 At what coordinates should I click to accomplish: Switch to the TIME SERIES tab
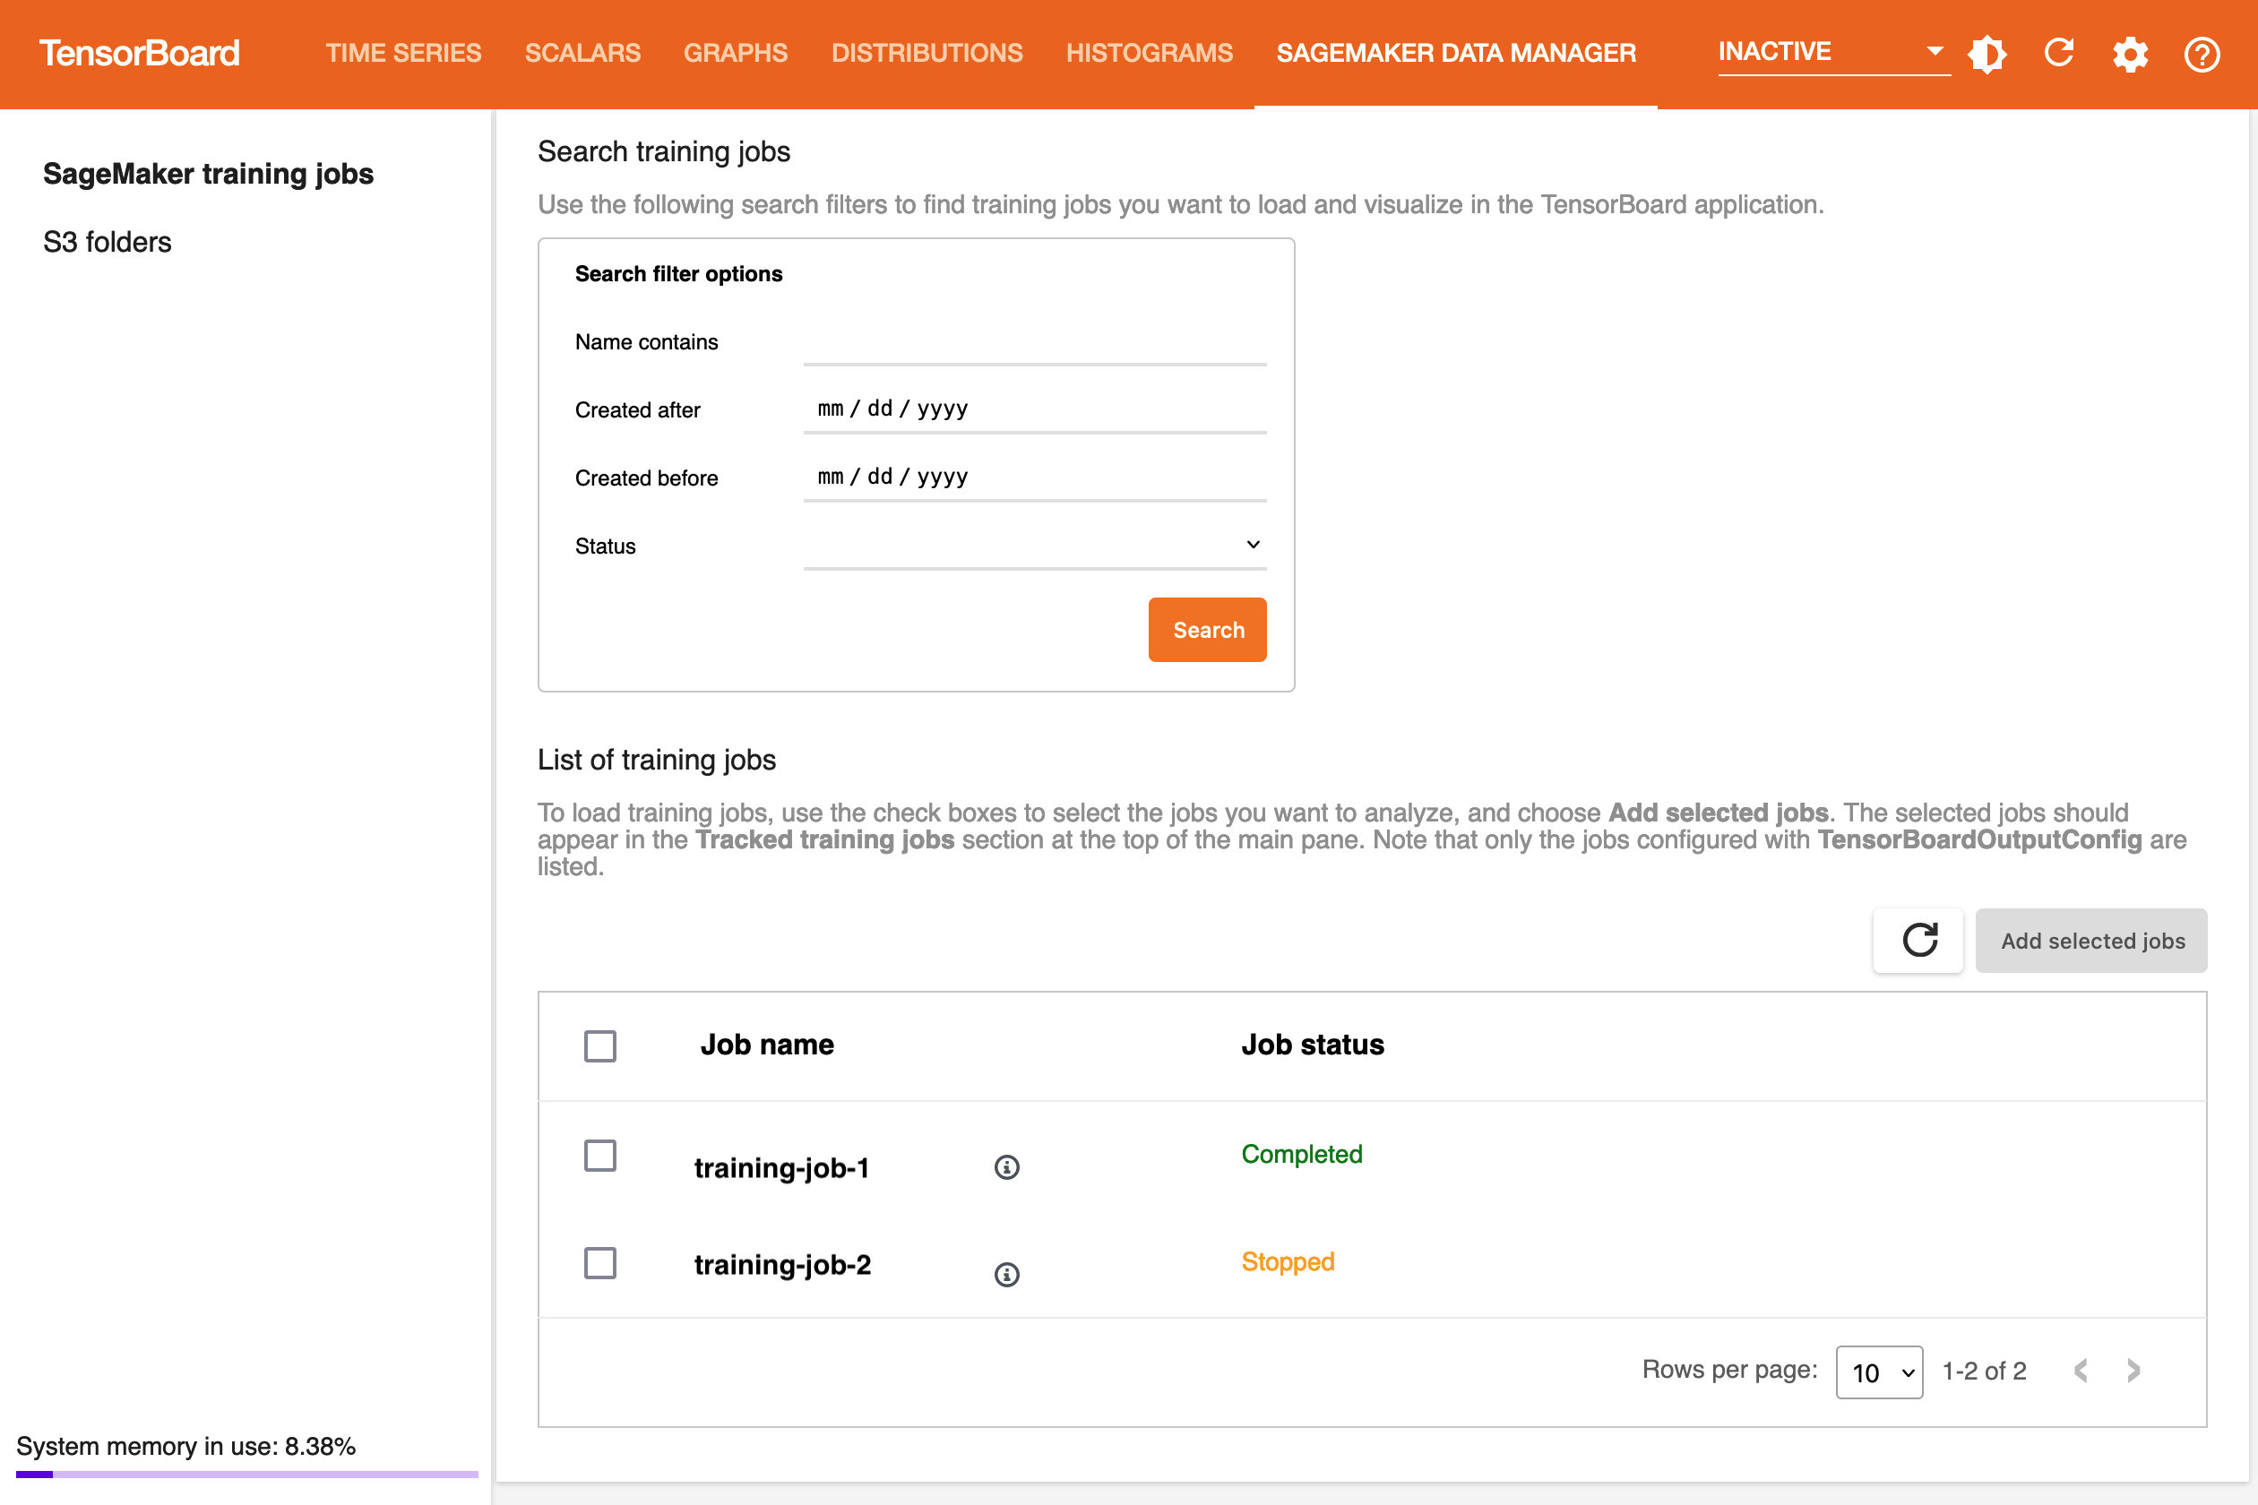coord(403,52)
